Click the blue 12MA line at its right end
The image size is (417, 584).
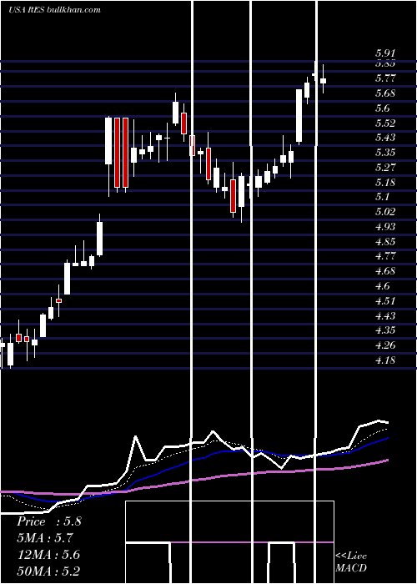[386, 439]
